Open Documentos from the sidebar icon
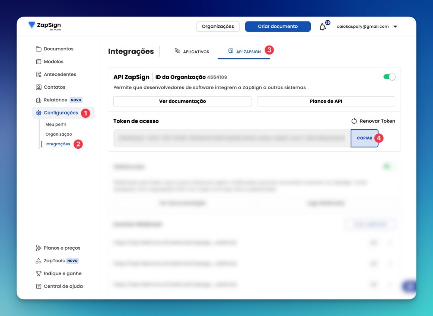The image size is (433, 316). pyautogui.click(x=38, y=49)
